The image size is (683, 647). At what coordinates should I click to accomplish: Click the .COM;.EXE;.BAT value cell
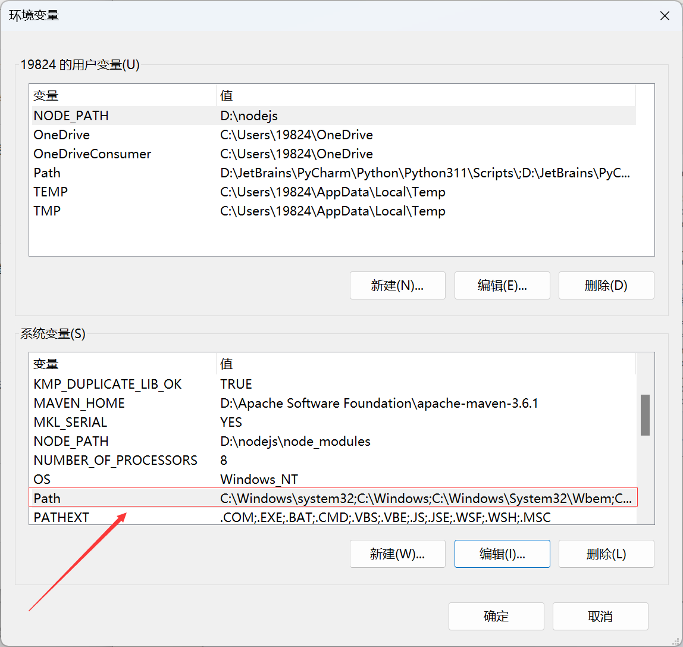pyautogui.click(x=385, y=517)
